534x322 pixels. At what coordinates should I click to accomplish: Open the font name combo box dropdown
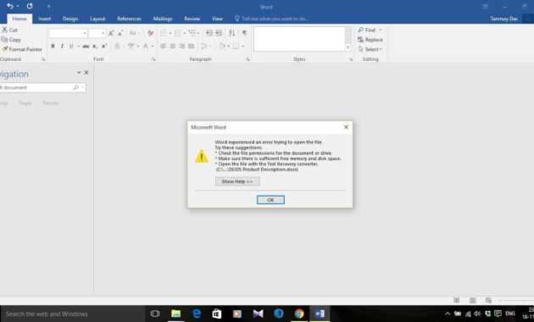85,33
